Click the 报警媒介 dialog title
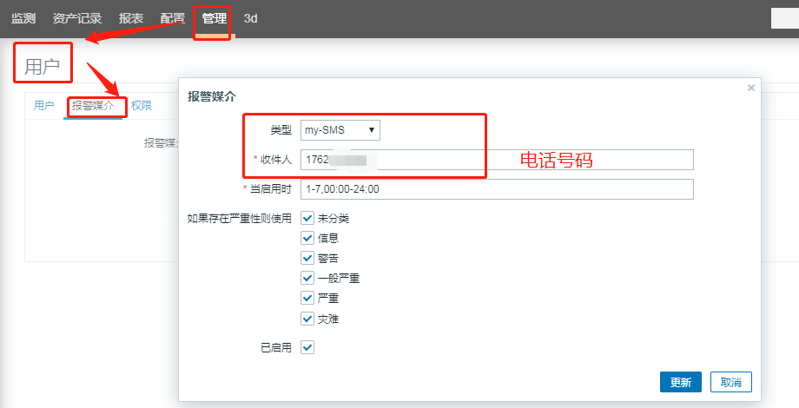Viewport: 799px width, 408px height. [211, 96]
